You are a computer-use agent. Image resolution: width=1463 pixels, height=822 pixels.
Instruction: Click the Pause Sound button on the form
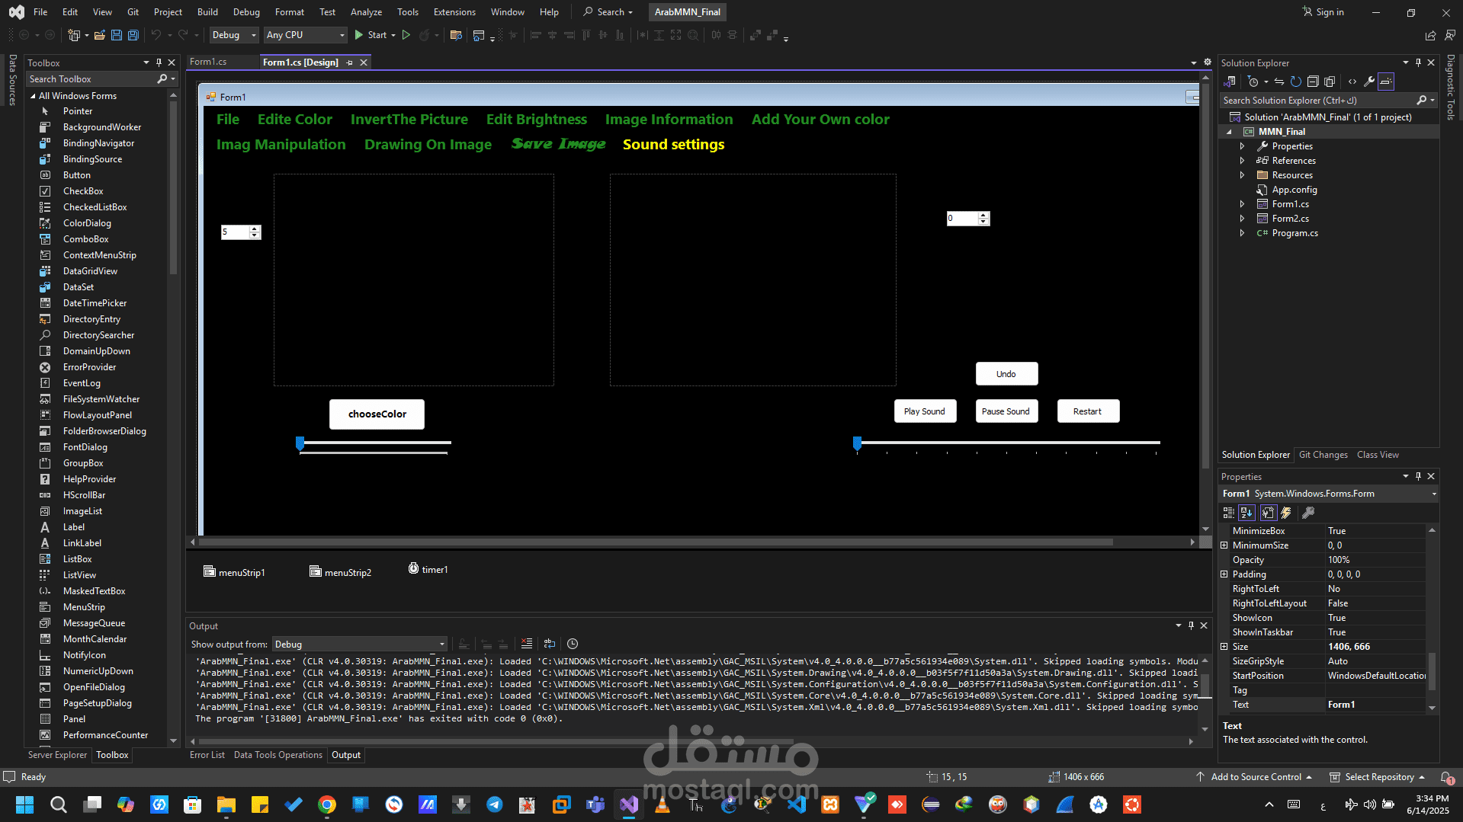tap(1006, 411)
